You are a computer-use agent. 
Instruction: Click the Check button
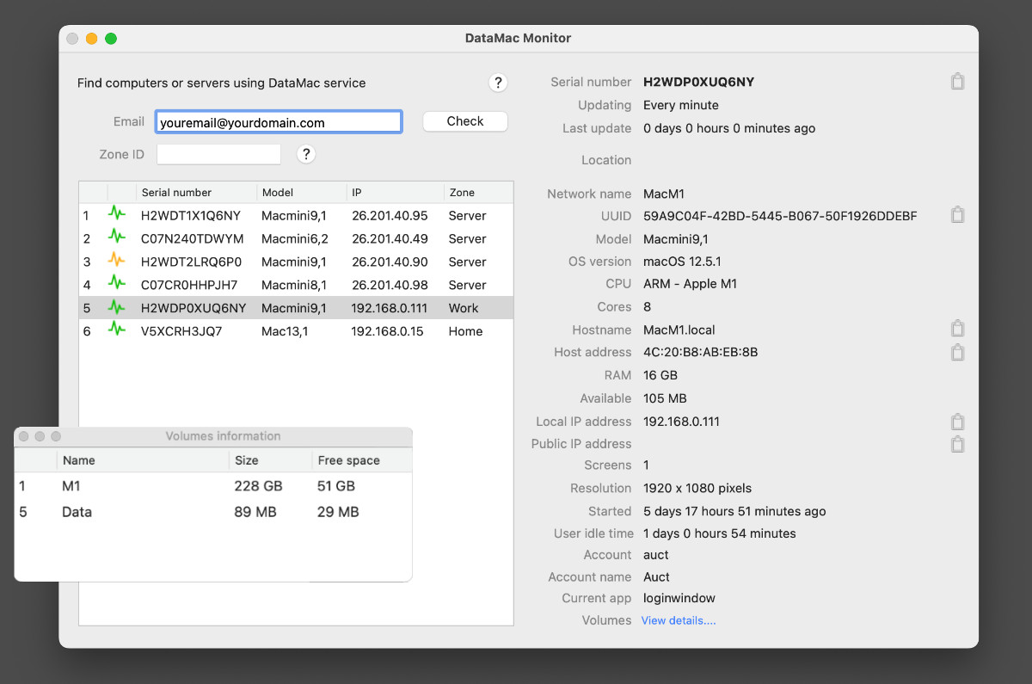(x=465, y=121)
